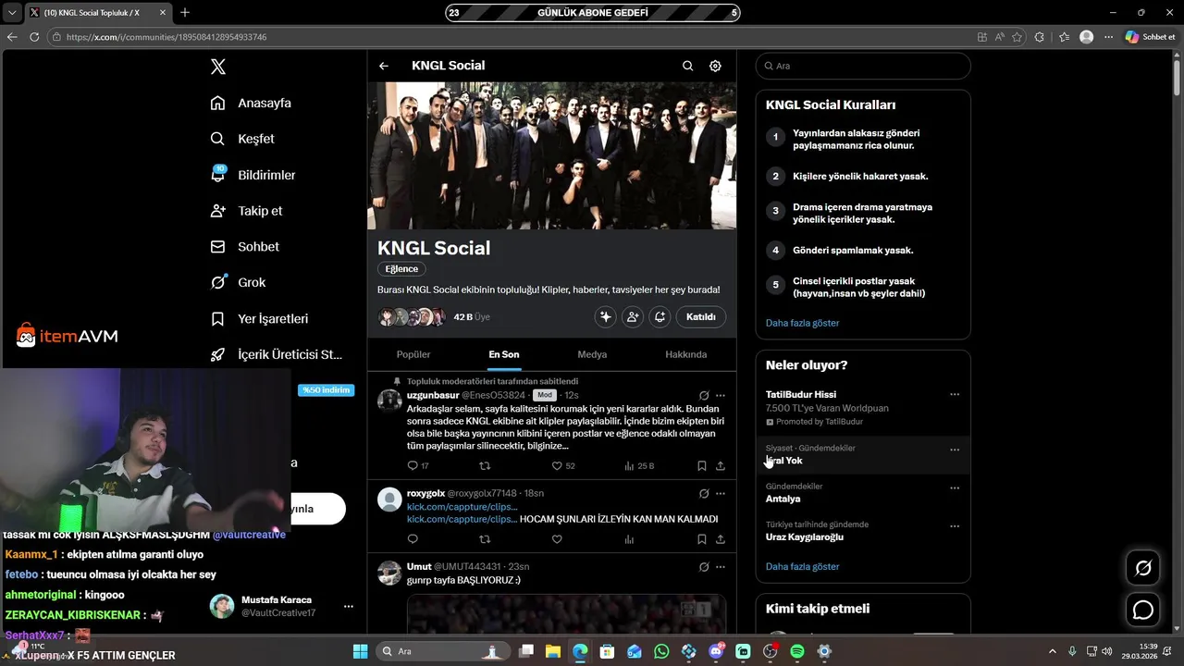
Task: Click browser refresh button
Action: (34, 37)
